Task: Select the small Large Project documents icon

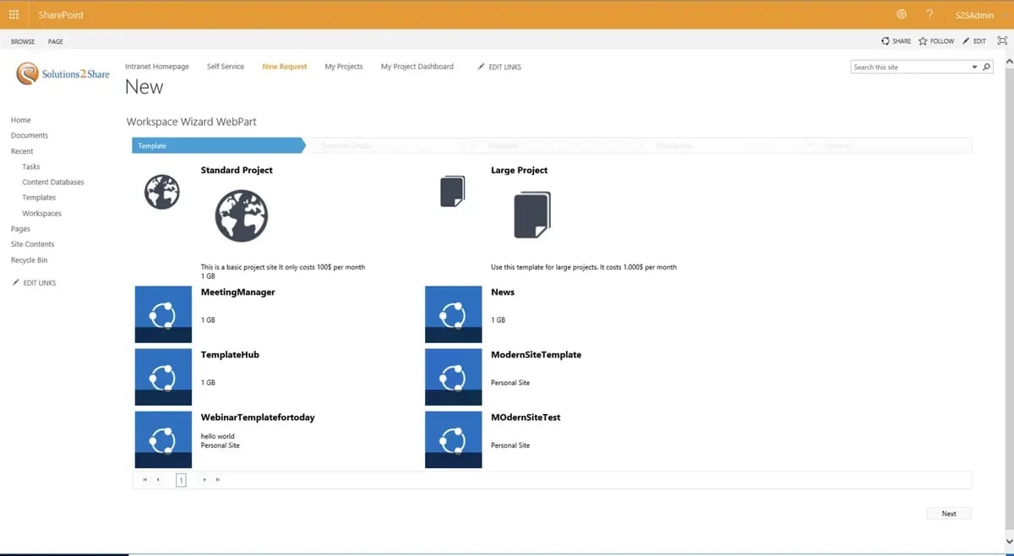Action: (x=453, y=191)
